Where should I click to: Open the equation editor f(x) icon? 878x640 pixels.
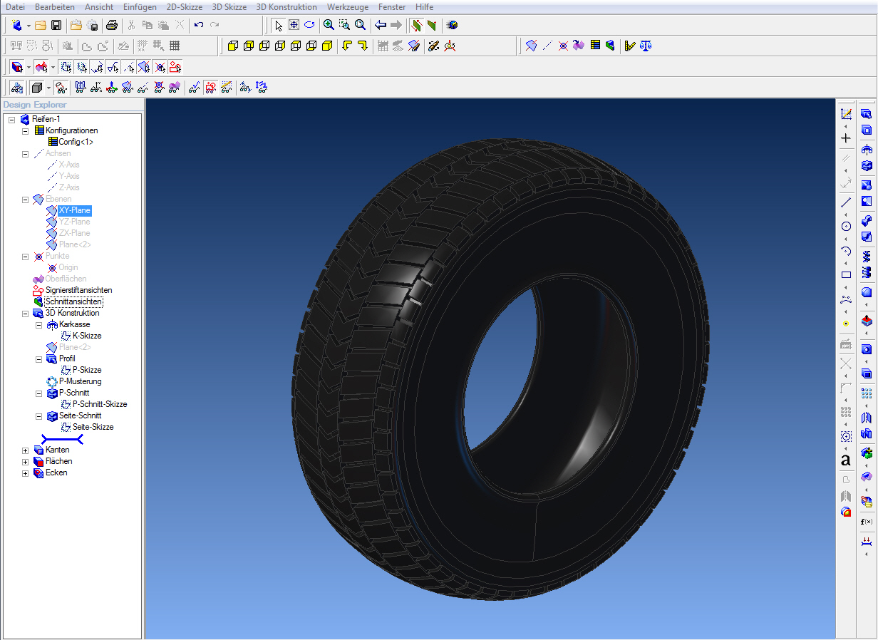tap(867, 522)
